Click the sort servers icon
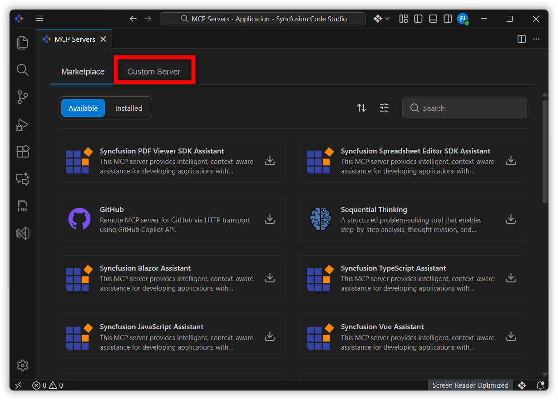The width and height of the screenshot is (558, 400). tap(361, 108)
